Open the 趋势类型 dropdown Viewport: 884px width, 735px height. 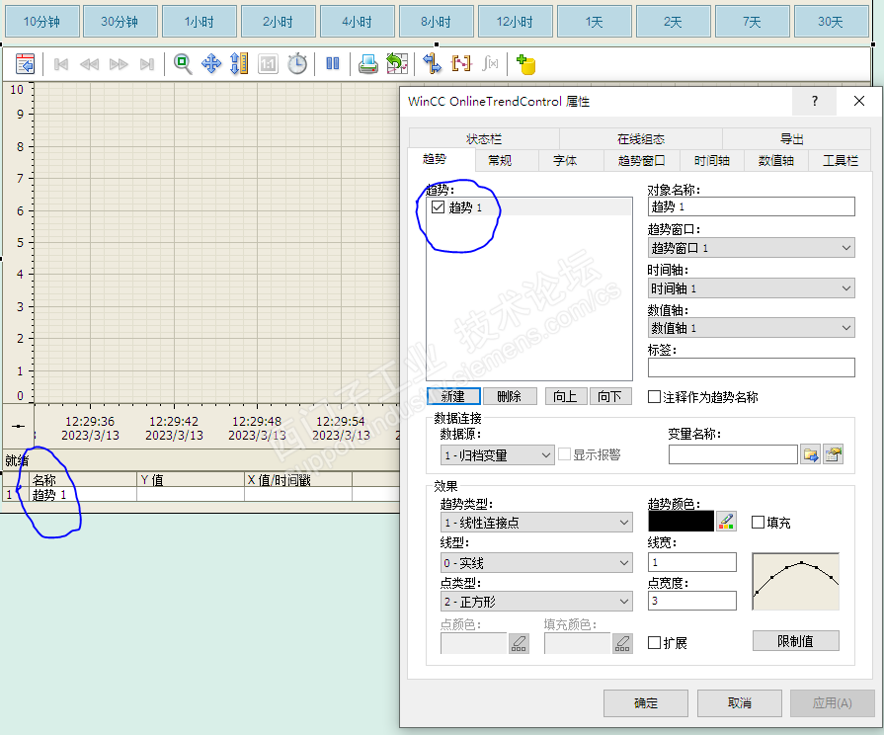pyautogui.click(x=536, y=523)
